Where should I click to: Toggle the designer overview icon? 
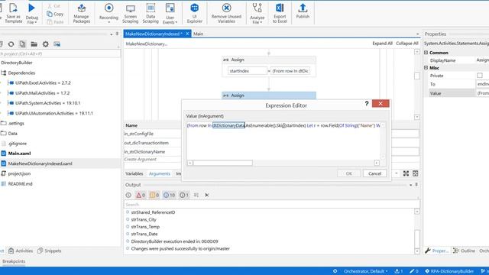[x=416, y=173]
